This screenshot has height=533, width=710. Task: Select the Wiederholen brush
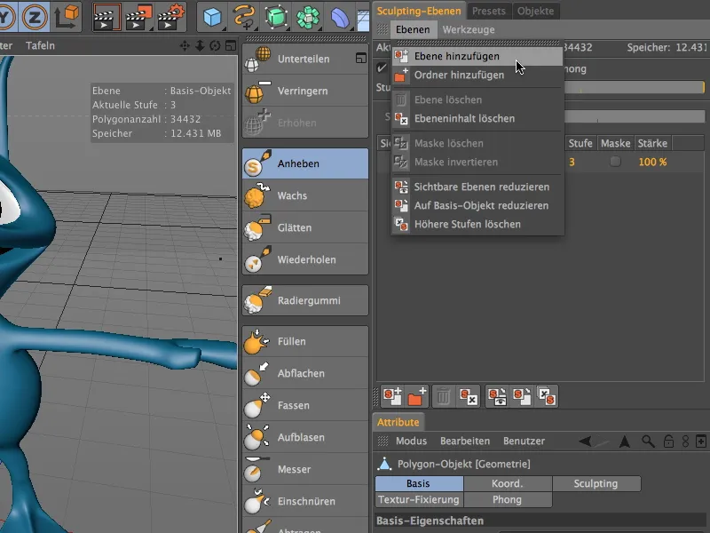click(x=304, y=259)
